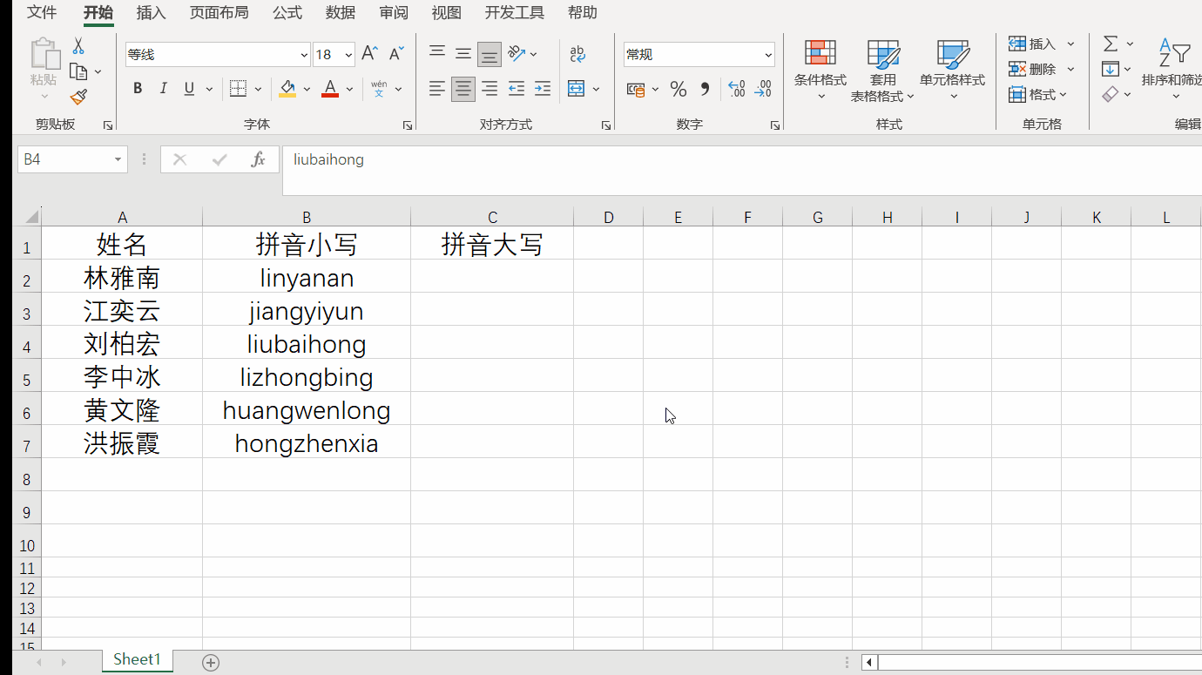The width and height of the screenshot is (1202, 675).
Task: Apply comma thousands separator style
Action: point(705,89)
